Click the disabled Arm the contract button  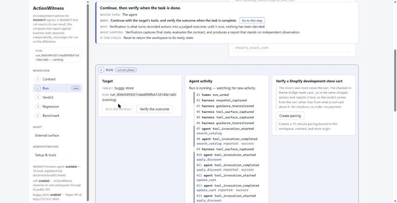118,109
